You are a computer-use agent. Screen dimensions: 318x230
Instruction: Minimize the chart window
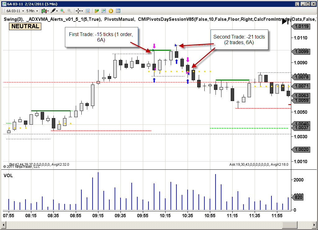[x=303, y=4]
